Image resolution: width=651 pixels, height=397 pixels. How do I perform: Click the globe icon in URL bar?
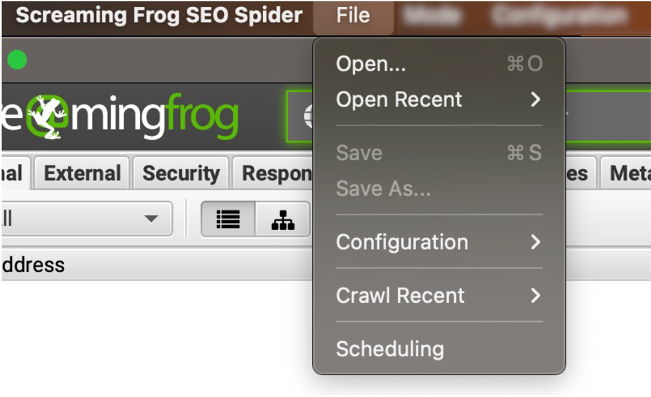click(308, 116)
